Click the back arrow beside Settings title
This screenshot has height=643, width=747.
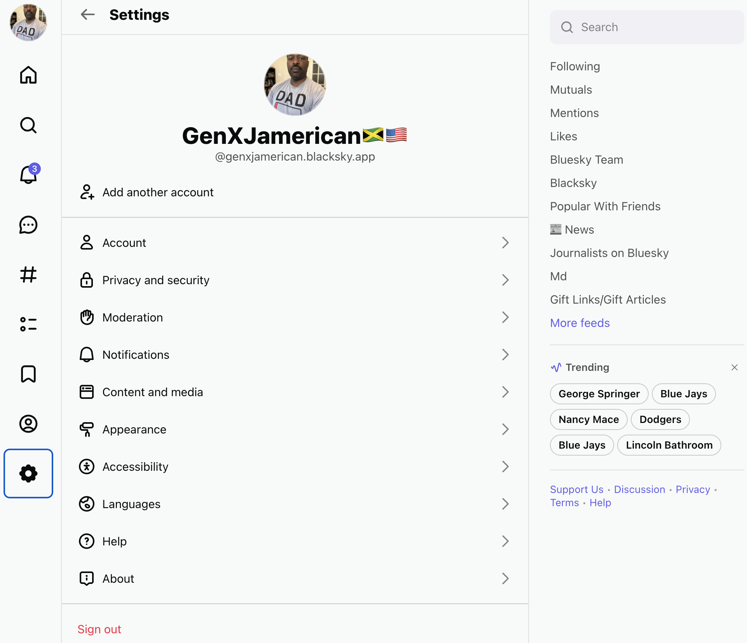(87, 14)
